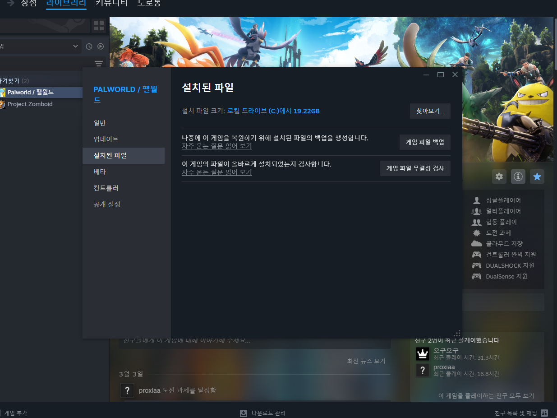Go forward with the navigation arrow
Screen dimensions: 557x418
tap(11, 3)
